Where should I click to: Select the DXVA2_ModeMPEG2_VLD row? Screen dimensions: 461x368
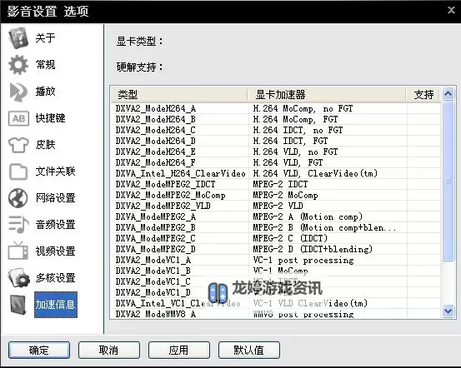(276, 206)
